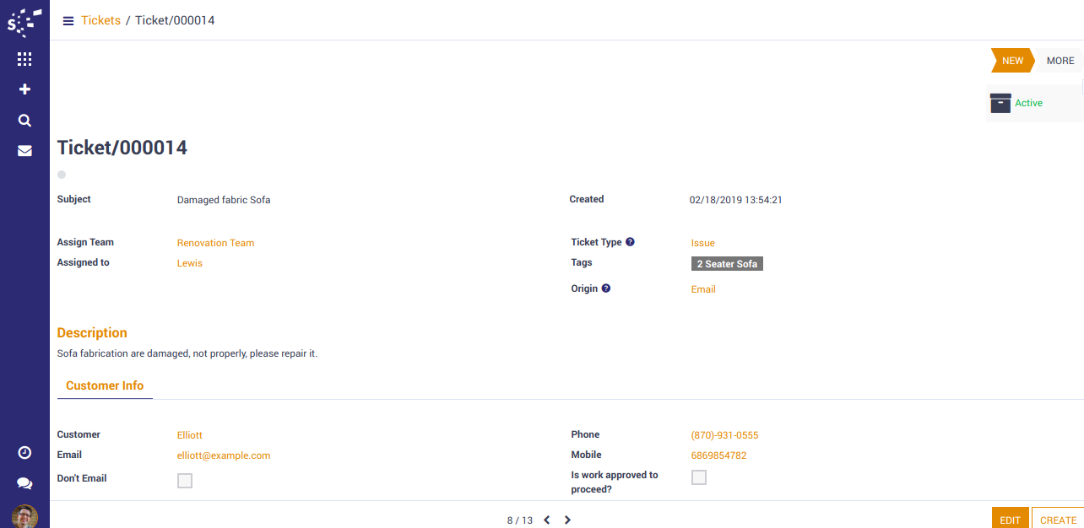Viewport: 1084px width, 528px height.
Task: Check the Is work approved to proceed box
Action: point(699,477)
